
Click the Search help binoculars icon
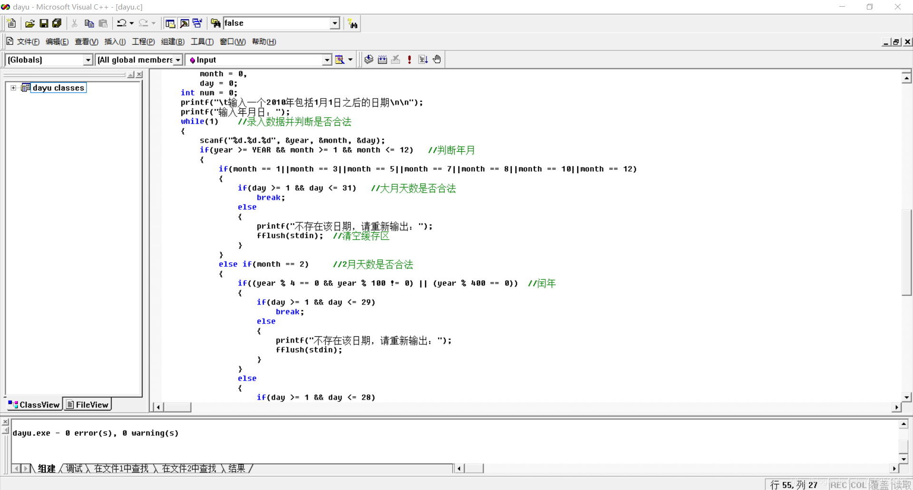[x=353, y=23]
